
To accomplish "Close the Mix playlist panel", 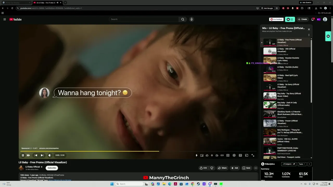I will pos(309,29).
